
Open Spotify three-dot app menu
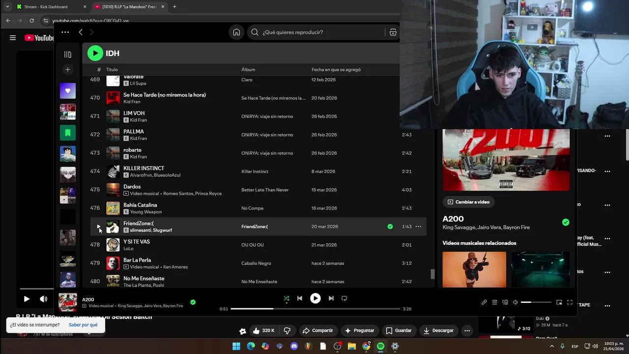(x=65, y=32)
